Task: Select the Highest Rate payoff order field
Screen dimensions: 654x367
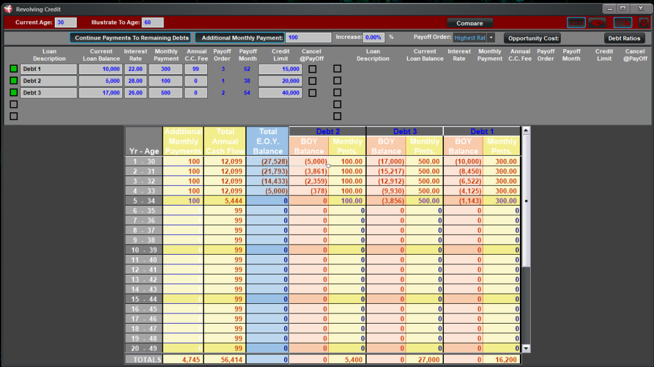Action: click(469, 38)
